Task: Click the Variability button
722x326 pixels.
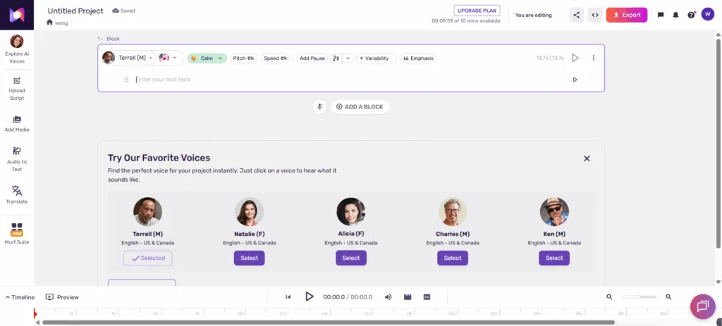Action: [x=377, y=58]
